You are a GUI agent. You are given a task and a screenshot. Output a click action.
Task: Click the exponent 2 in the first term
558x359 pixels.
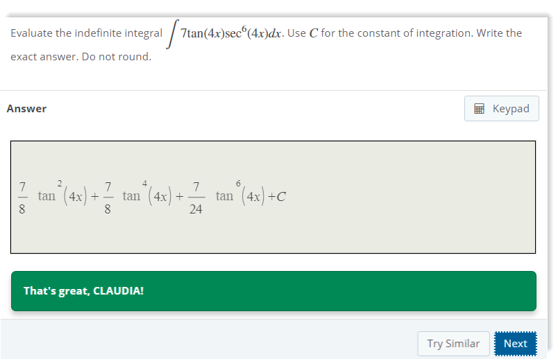(60, 183)
